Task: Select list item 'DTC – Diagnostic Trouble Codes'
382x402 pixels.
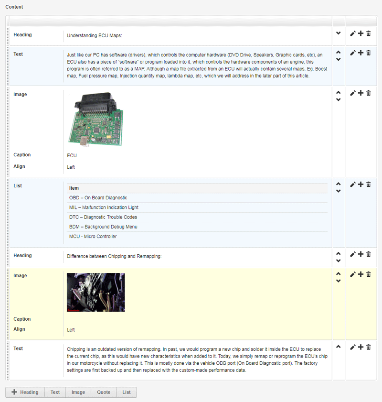Action: pyautogui.click(x=197, y=217)
